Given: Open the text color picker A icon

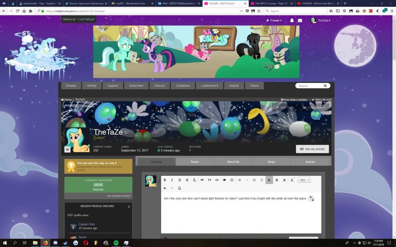Looking at the screenshot, I should 292,180.
